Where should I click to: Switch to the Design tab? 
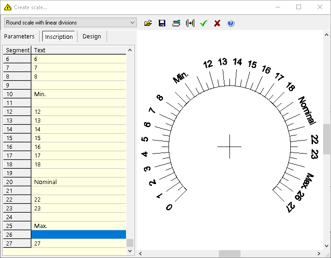click(x=92, y=37)
